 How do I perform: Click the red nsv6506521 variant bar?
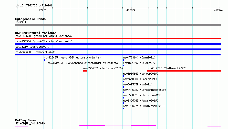tap(85, 71)
